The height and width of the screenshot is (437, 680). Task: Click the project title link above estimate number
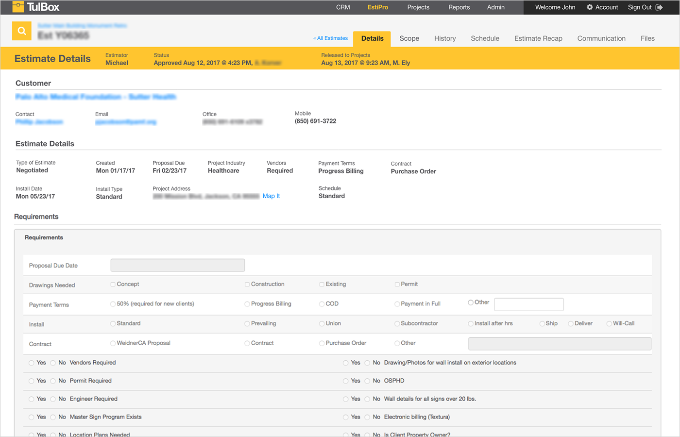click(x=82, y=25)
